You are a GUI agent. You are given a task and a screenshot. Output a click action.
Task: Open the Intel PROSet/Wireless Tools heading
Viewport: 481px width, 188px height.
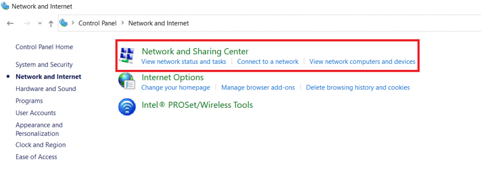[197, 105]
